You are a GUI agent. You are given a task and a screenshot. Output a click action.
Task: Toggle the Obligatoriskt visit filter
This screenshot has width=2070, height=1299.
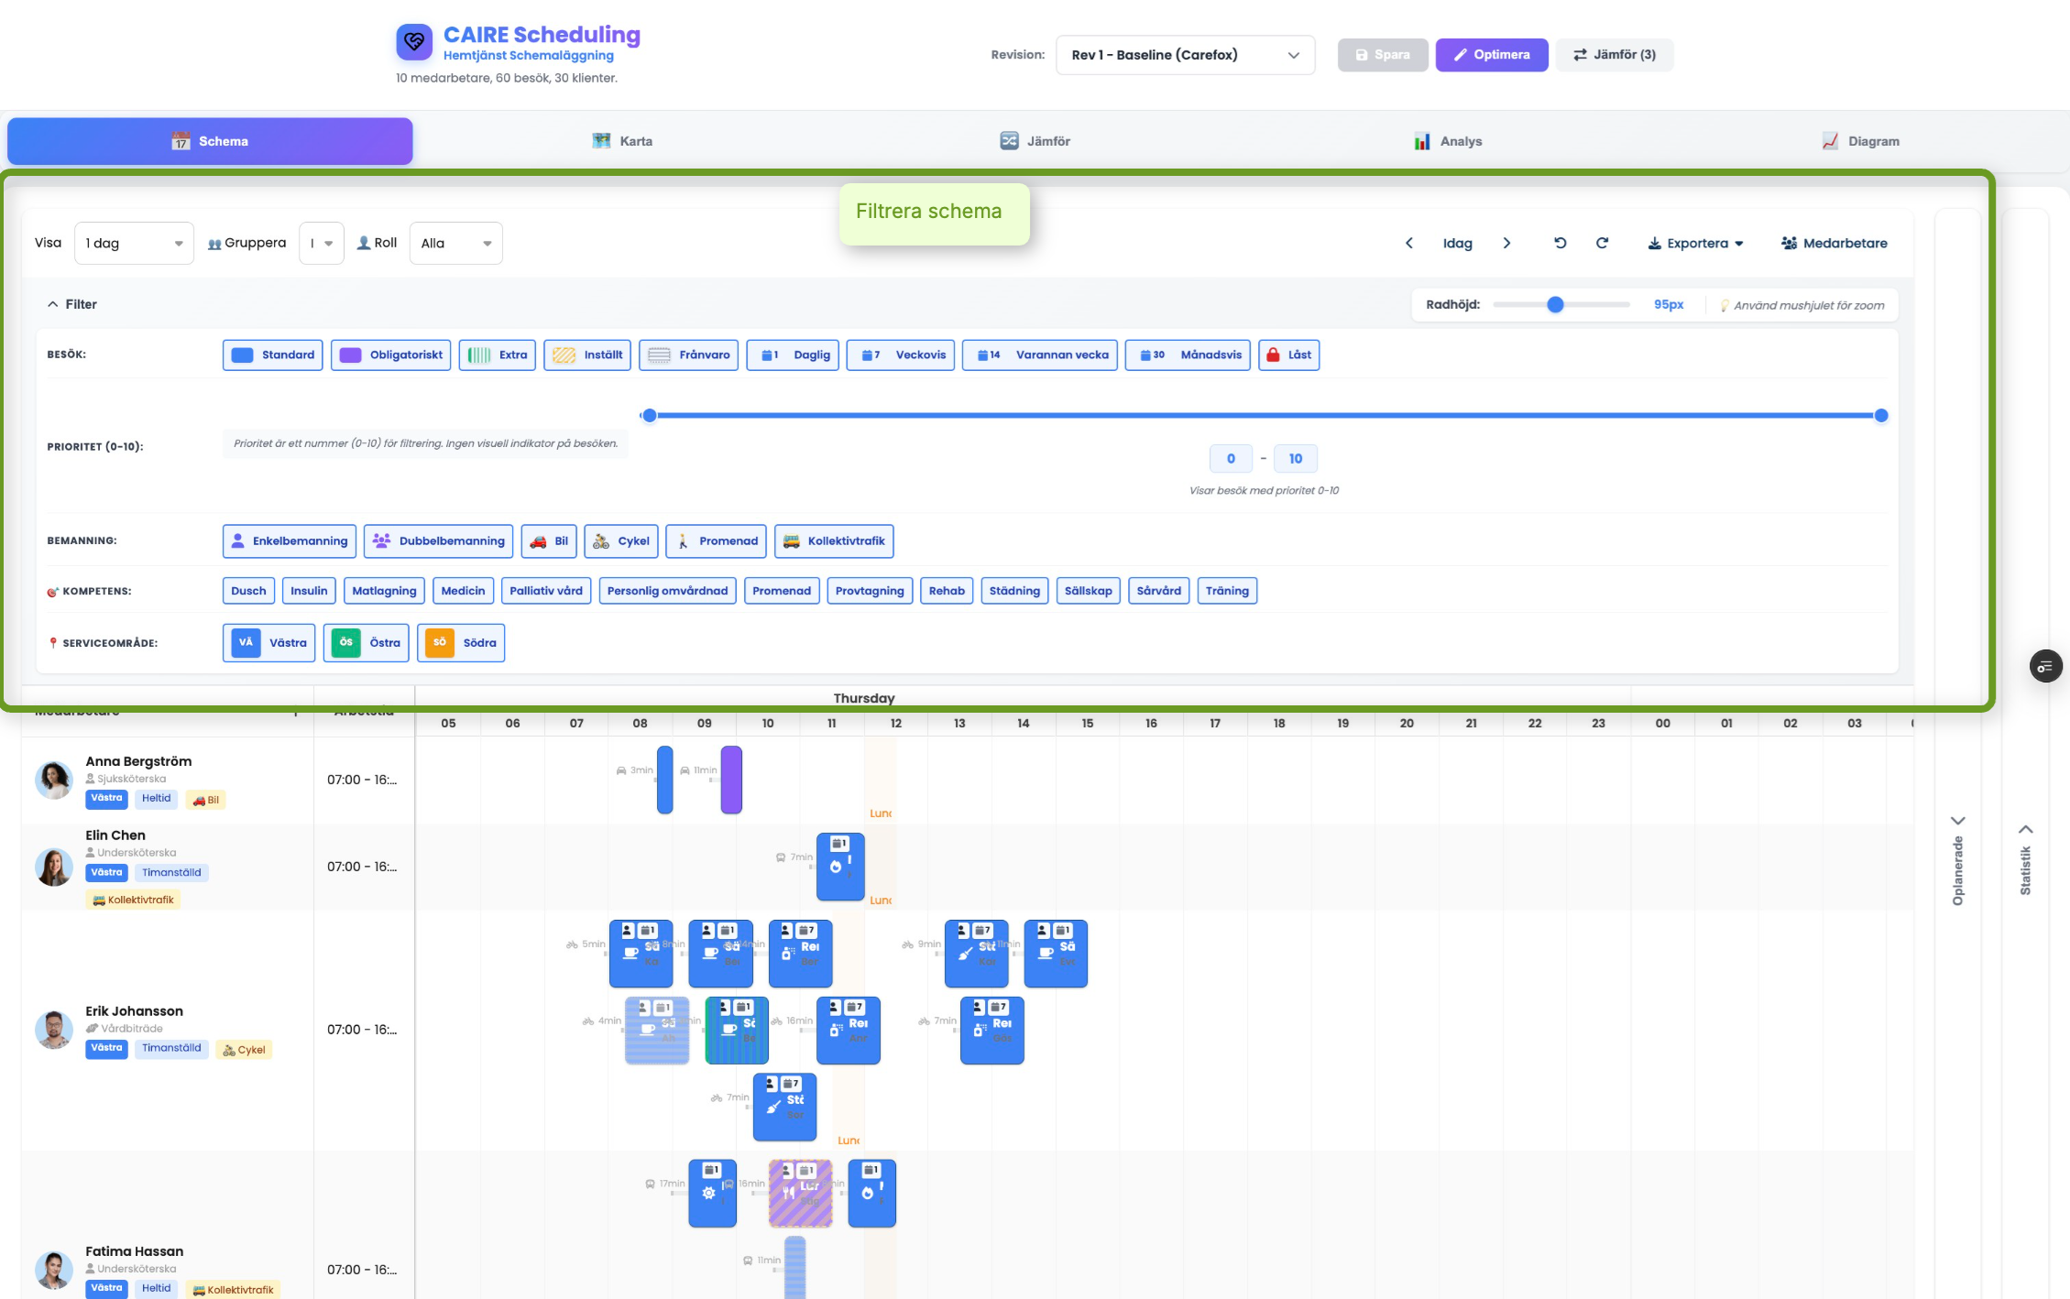pyautogui.click(x=391, y=355)
